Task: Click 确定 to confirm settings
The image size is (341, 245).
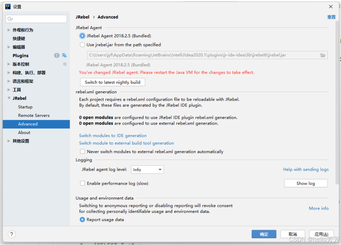Action: (x=264, y=234)
